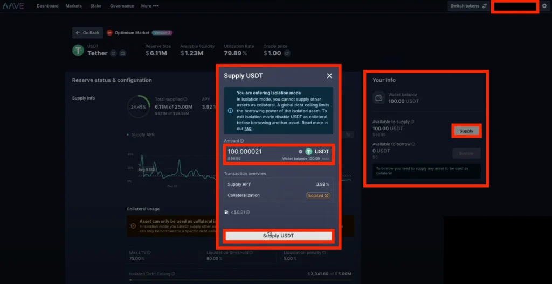Screen dimensions: 552x284
Task: Click the Amount info icon
Action: (x=242, y=141)
